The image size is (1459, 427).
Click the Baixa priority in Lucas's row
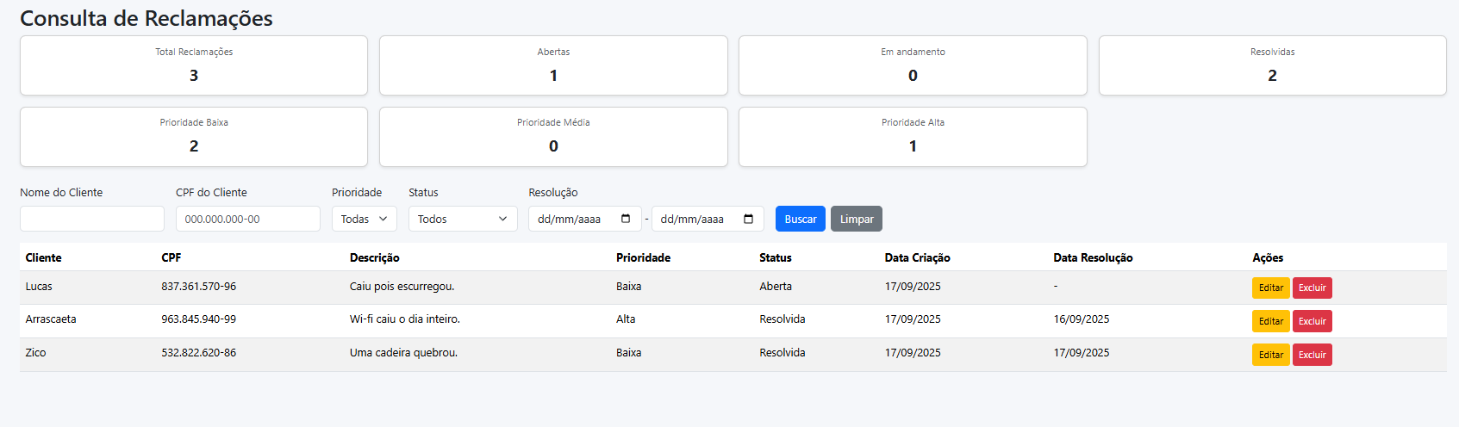pos(629,287)
